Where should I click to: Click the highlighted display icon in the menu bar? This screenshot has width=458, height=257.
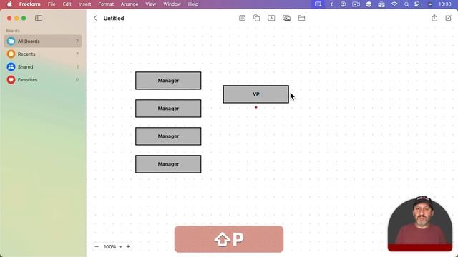(318, 4)
